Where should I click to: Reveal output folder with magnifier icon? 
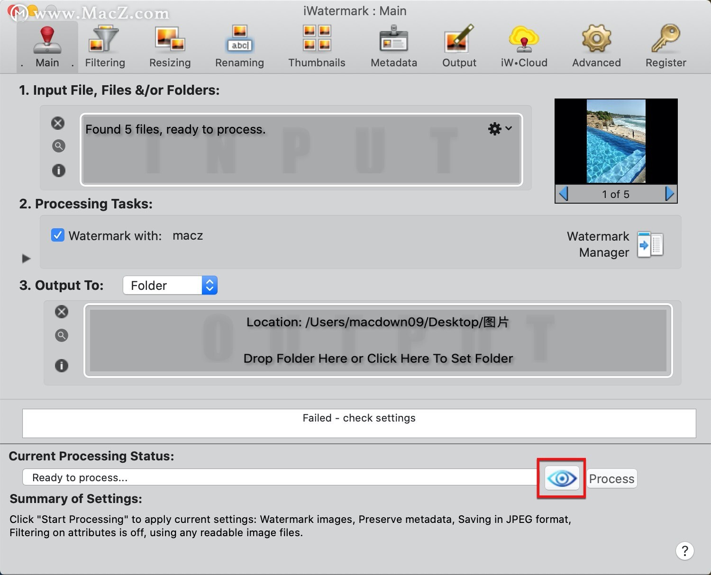[x=62, y=335]
